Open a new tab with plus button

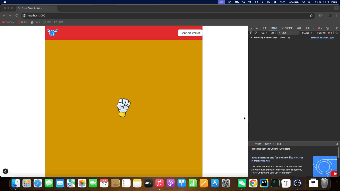61,8
